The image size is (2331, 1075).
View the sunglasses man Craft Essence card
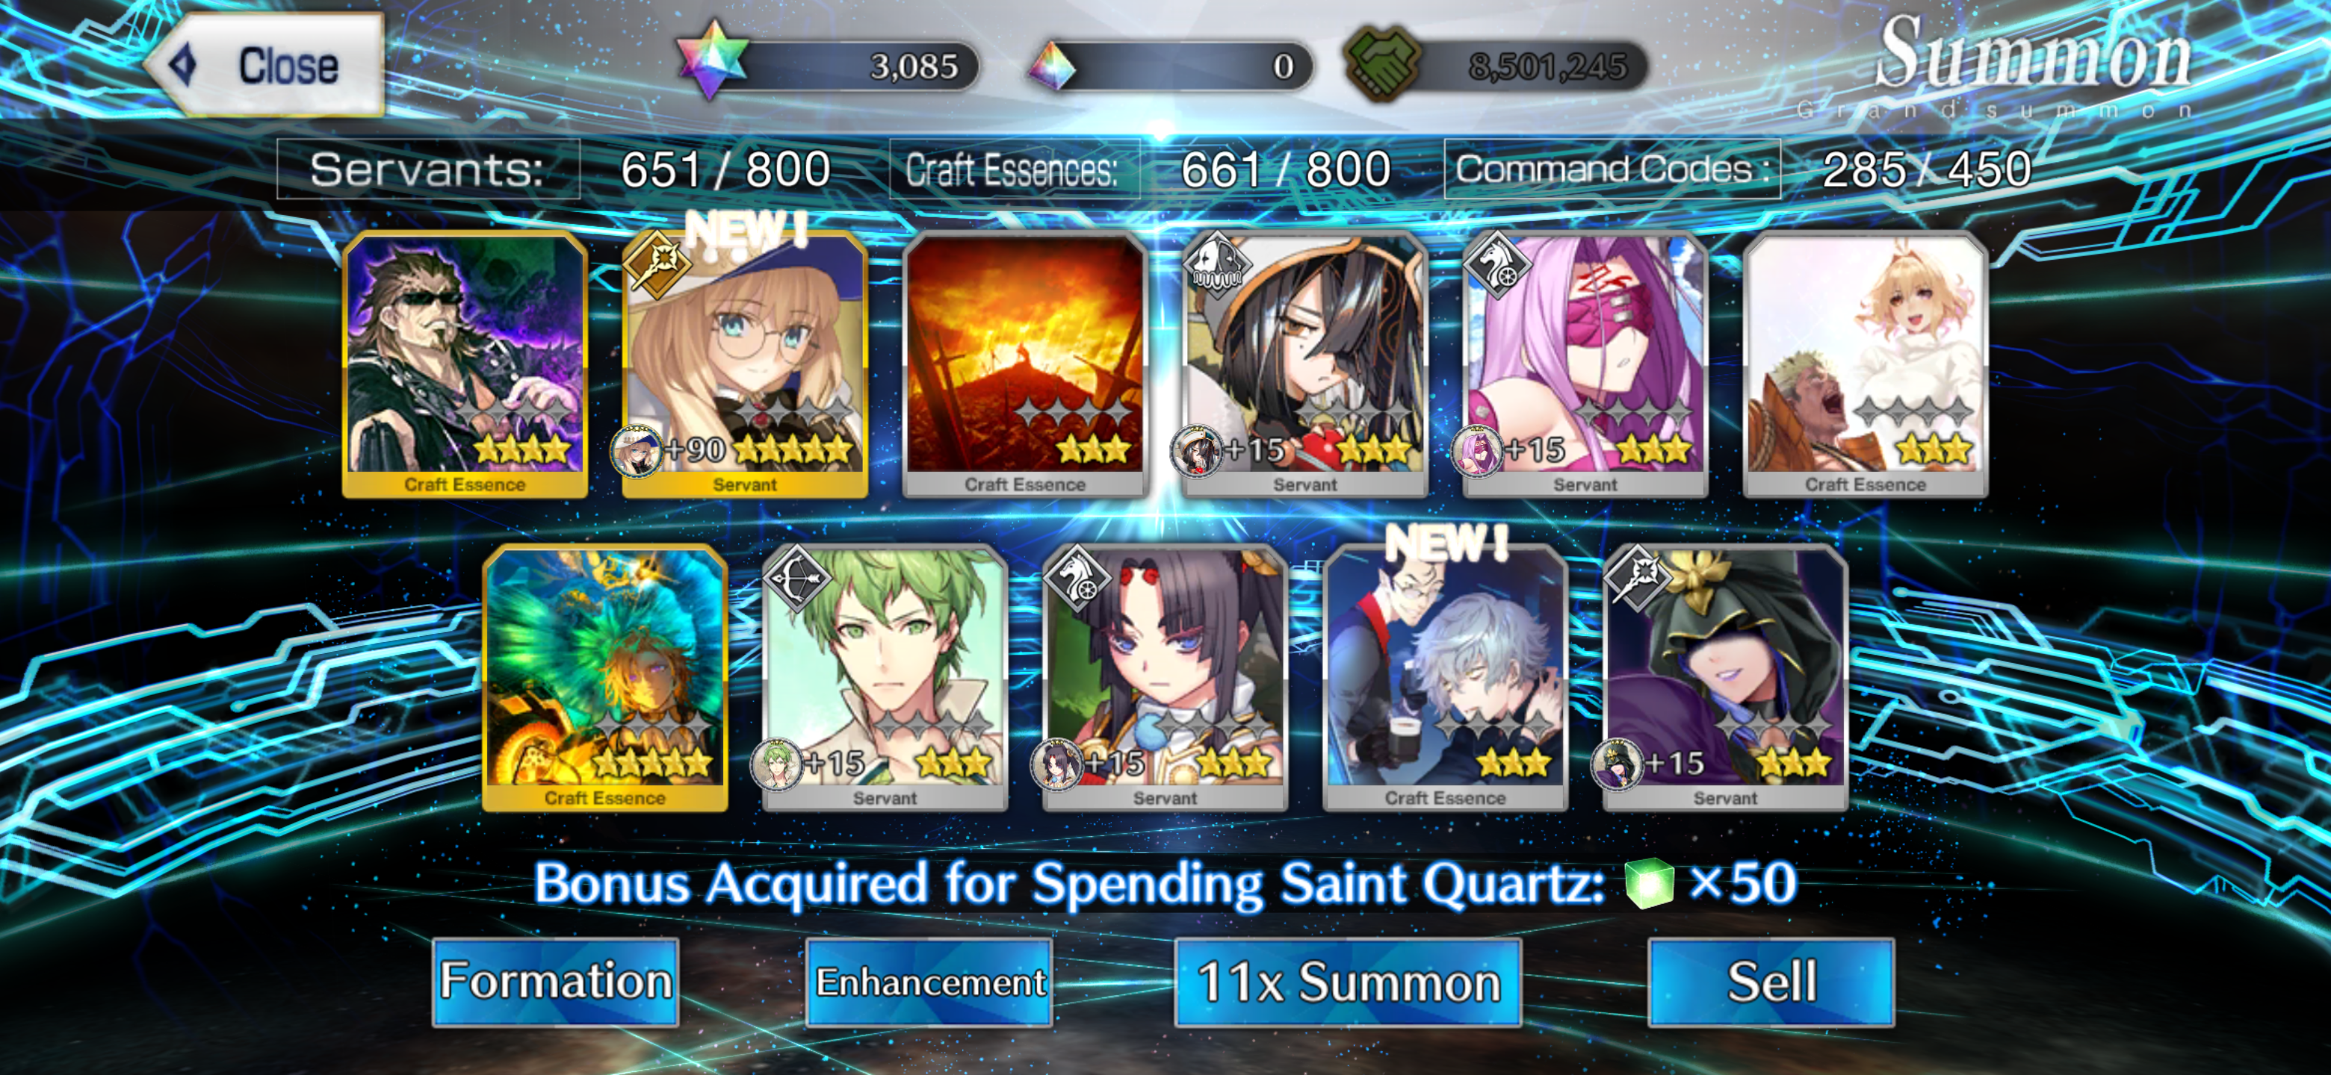pos(465,364)
